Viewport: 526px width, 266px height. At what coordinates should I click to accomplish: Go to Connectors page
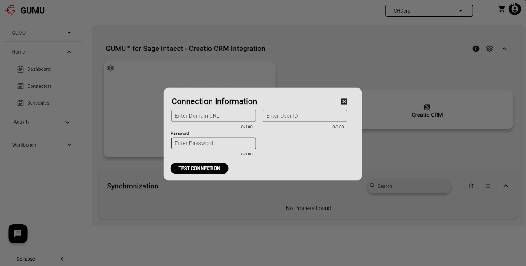(39, 86)
